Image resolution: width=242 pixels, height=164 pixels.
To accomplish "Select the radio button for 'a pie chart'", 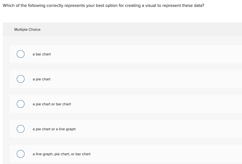I will 21,79.
